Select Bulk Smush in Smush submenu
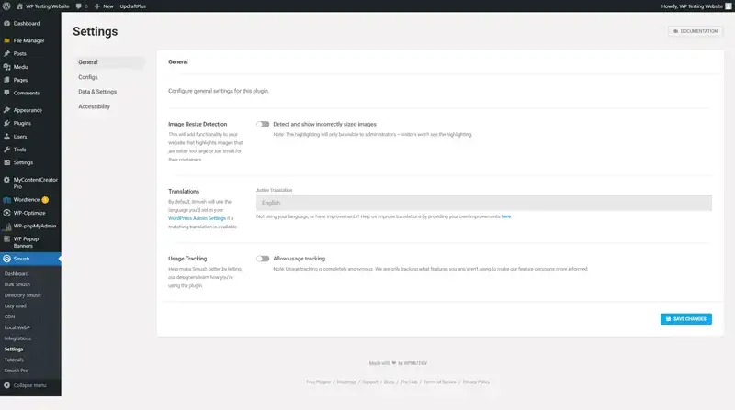Screen dimensions: 735x410 pyautogui.click(x=19, y=284)
